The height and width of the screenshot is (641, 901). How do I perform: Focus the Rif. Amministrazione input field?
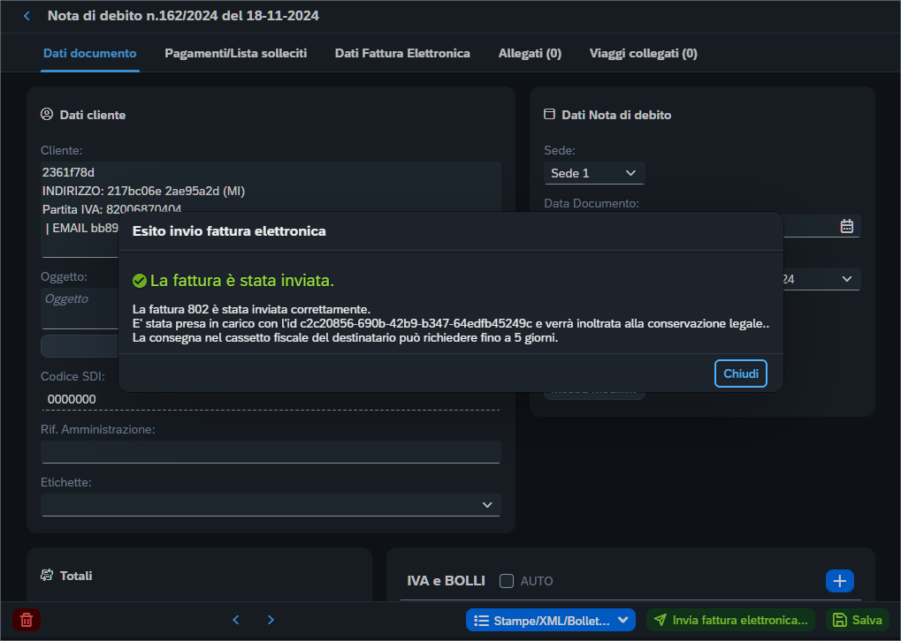tap(271, 452)
